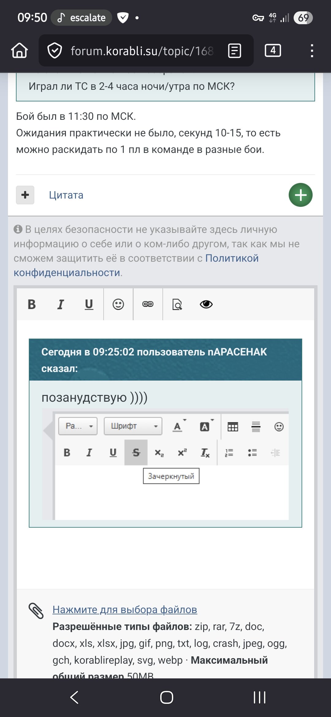The width and height of the screenshot is (331, 717).
Task: Click the paperclip attachment icon
Action: point(36,611)
